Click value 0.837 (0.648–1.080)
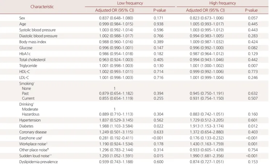The height and width of the screenshot is (165, 270). coord(116,18)
